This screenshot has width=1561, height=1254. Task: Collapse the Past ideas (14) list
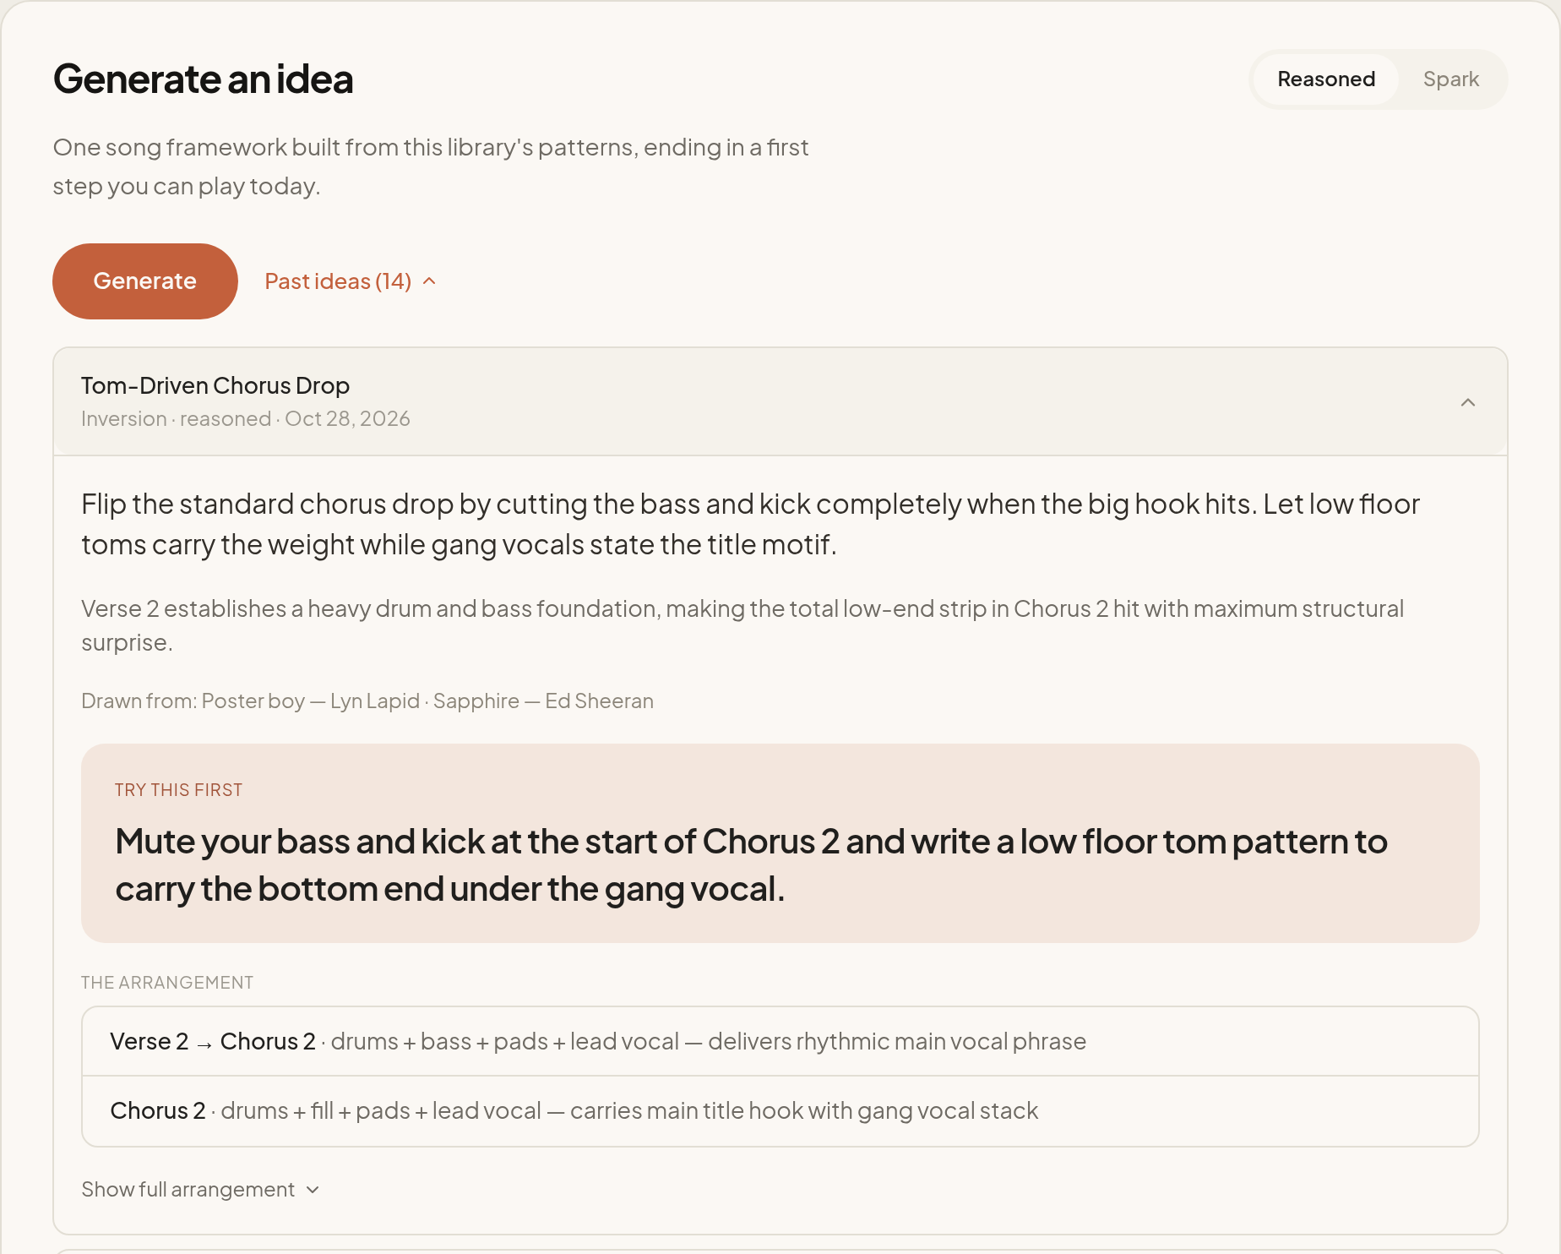pos(351,281)
